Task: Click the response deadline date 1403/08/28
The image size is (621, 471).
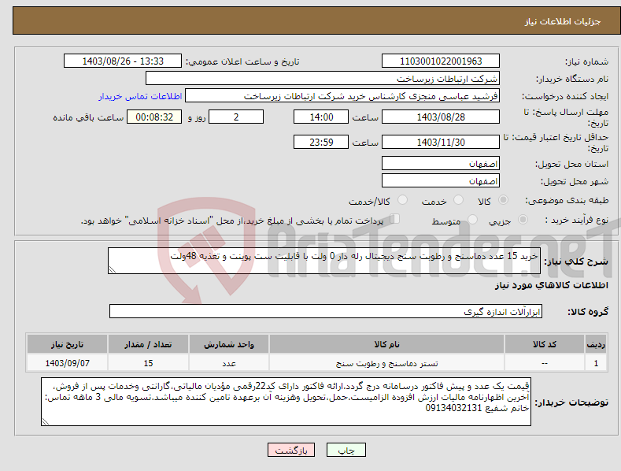Action: point(441,117)
